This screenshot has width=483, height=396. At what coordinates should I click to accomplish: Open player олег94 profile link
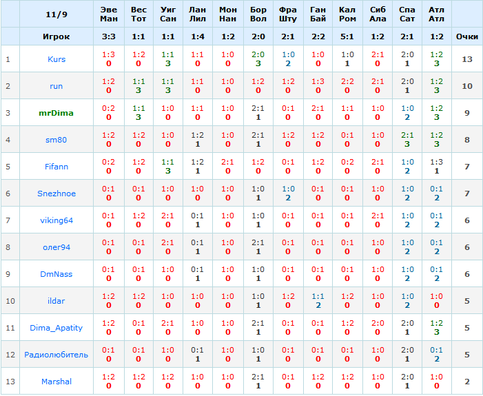pos(56,247)
